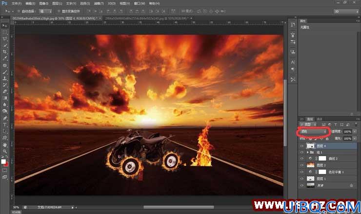Open the workspace 3D dropdown
The height and width of the screenshot is (214, 361).
346,11
